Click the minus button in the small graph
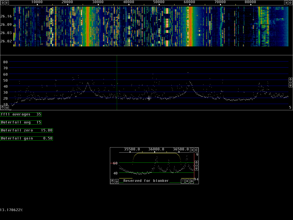 click(x=183, y=181)
